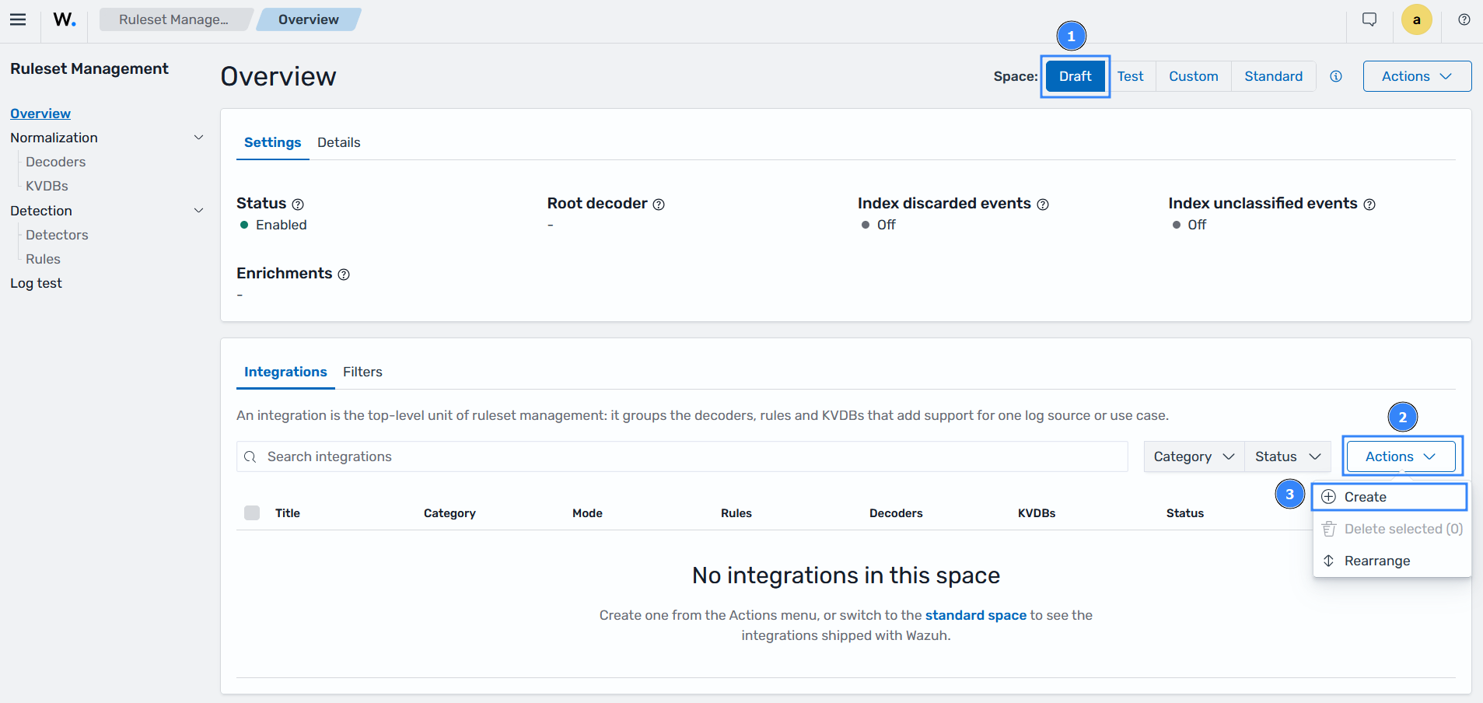1483x703 pixels.
Task: Open the hamburger navigation menu
Action: pyautogui.click(x=18, y=19)
